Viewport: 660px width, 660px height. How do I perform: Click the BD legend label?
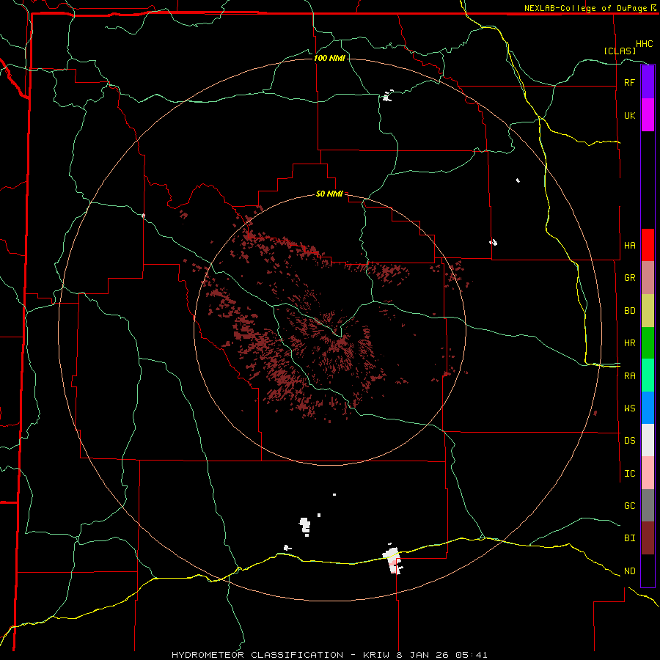[x=629, y=311]
